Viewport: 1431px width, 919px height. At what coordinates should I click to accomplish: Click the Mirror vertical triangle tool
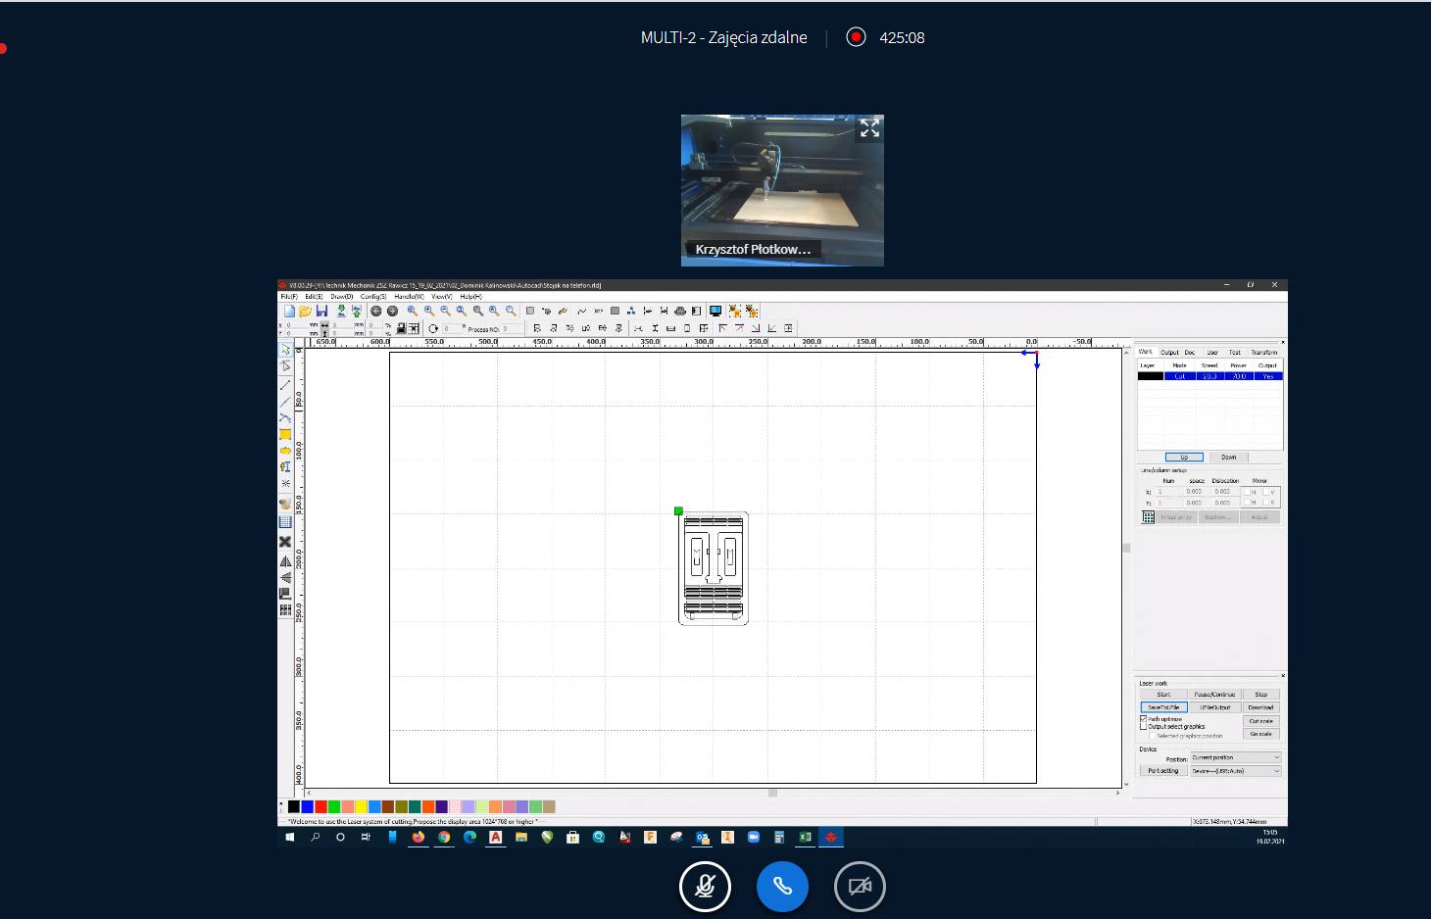(285, 577)
